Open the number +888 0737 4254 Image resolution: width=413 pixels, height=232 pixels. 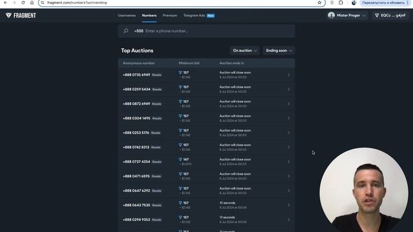pyautogui.click(x=136, y=162)
